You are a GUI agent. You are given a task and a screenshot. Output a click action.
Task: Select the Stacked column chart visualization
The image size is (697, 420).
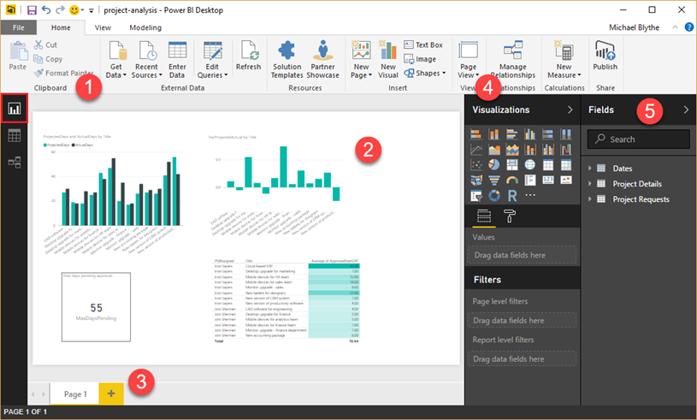point(493,134)
